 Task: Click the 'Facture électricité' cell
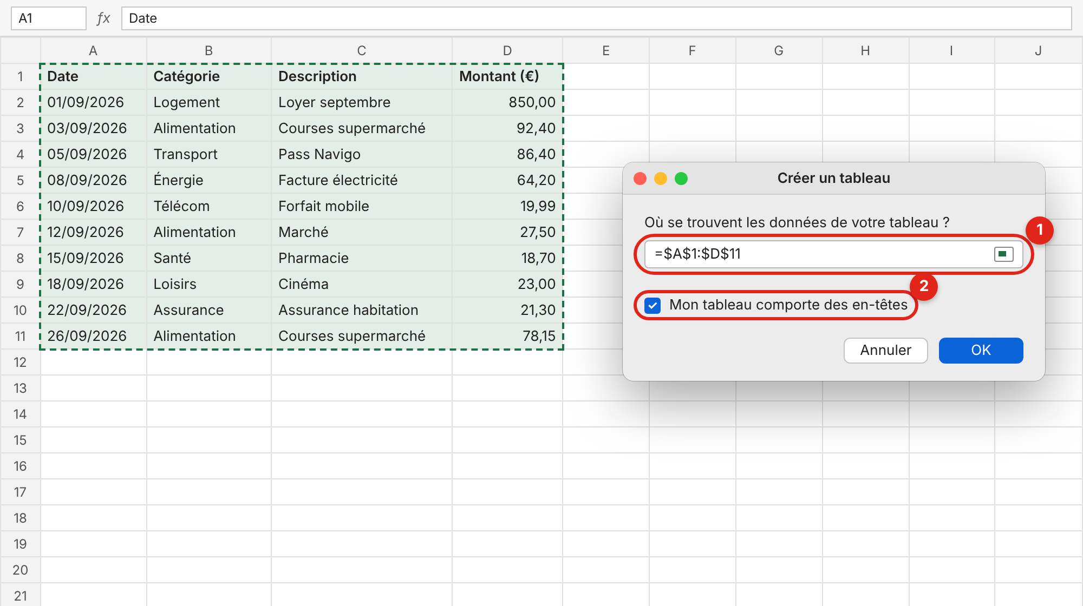(x=361, y=180)
